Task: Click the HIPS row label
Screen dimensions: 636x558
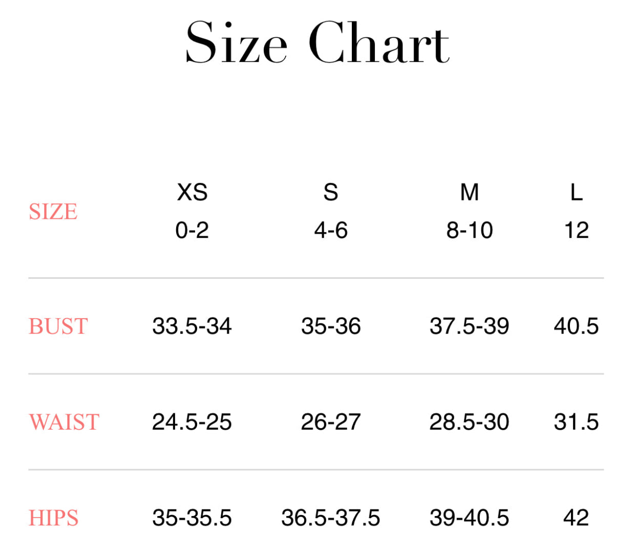Action: pos(53,518)
